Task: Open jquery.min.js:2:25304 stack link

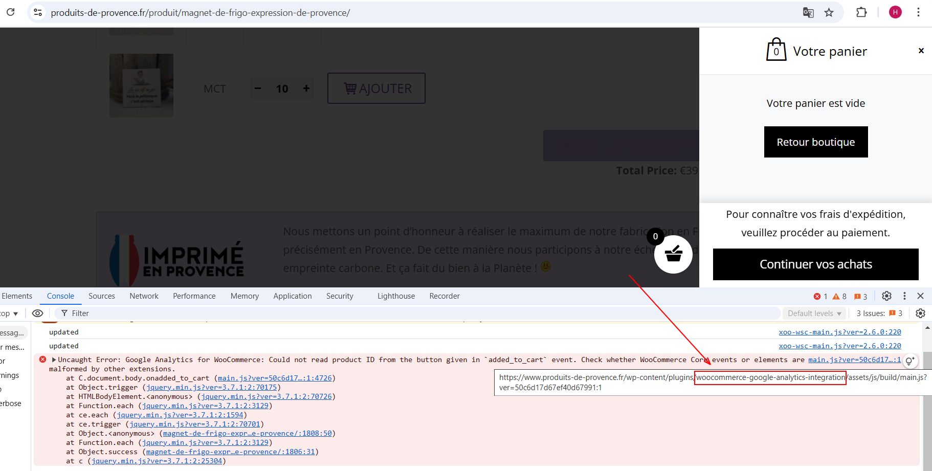Action: tap(157, 461)
